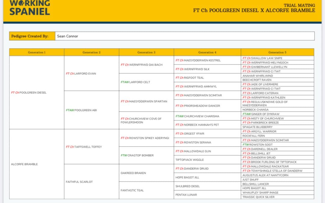The height and width of the screenshot is (203, 325).
Task: Click the FTW Cragtop Bomber entry
Action: tap(137, 155)
